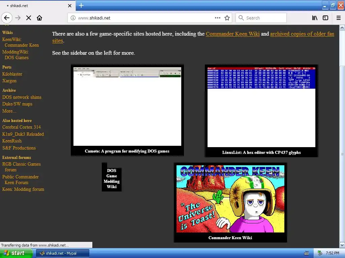345x258 pixels.
Task: Open the browser home page
Action: pos(39,18)
